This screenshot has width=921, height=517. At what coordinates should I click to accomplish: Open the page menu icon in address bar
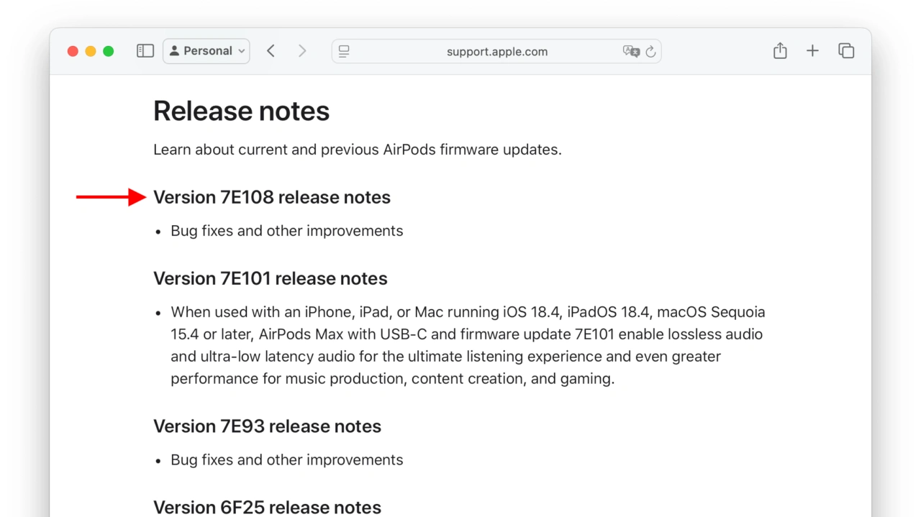pyautogui.click(x=344, y=51)
